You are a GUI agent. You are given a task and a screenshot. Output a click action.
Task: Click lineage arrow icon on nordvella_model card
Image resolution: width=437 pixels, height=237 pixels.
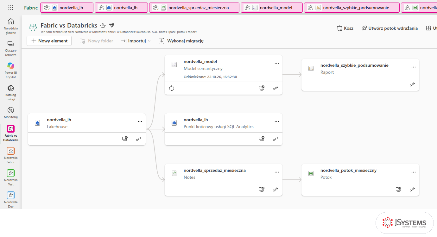[275, 88]
